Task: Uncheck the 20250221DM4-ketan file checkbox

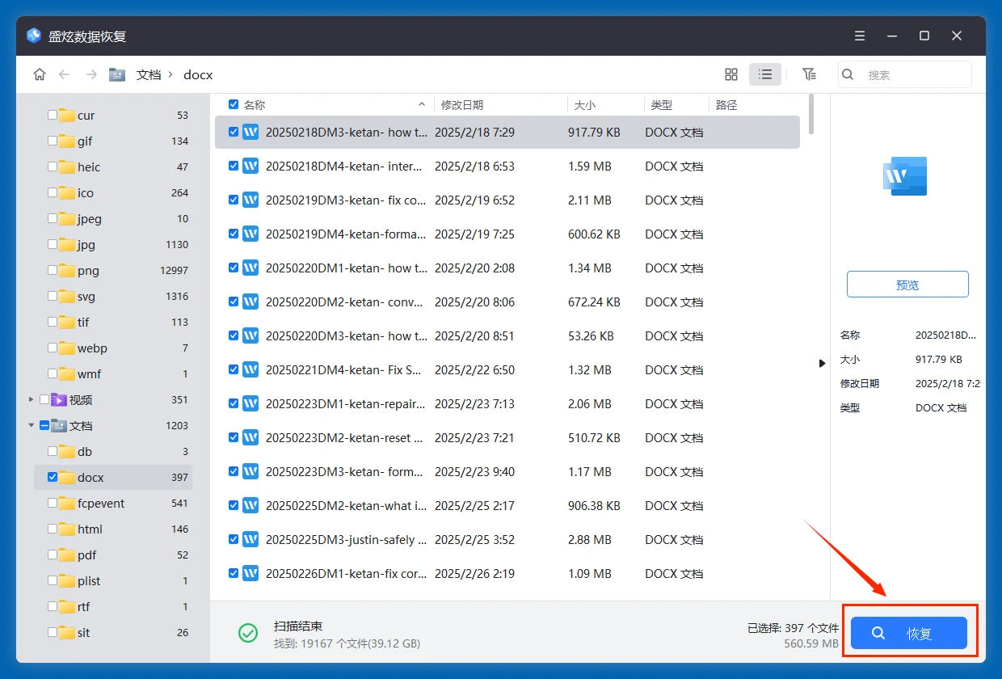Action: click(234, 369)
